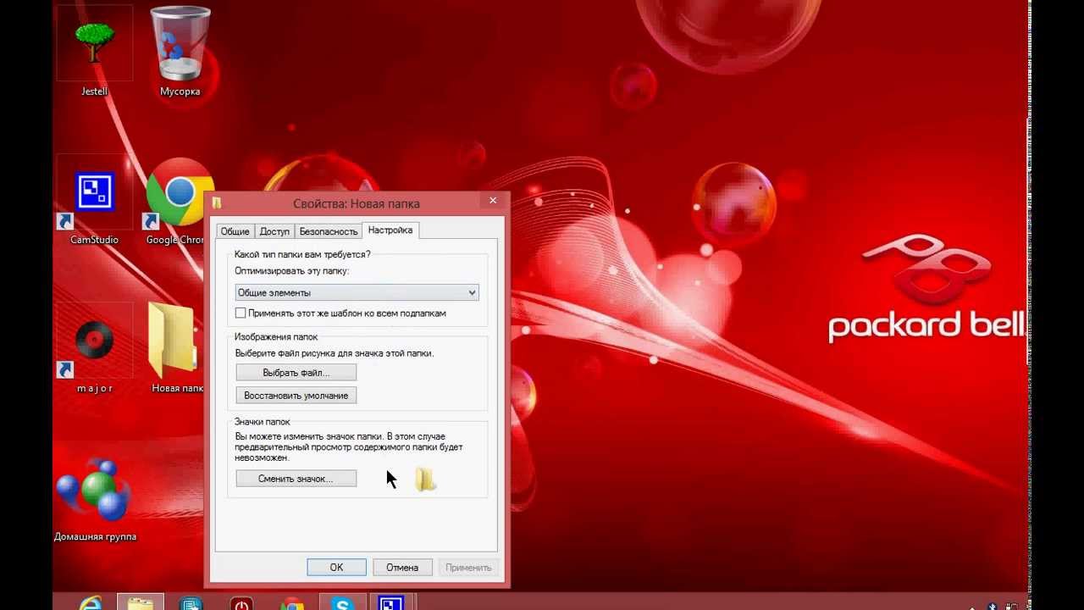Open the Домашняя группа desktop icon

pyautogui.click(x=95, y=490)
